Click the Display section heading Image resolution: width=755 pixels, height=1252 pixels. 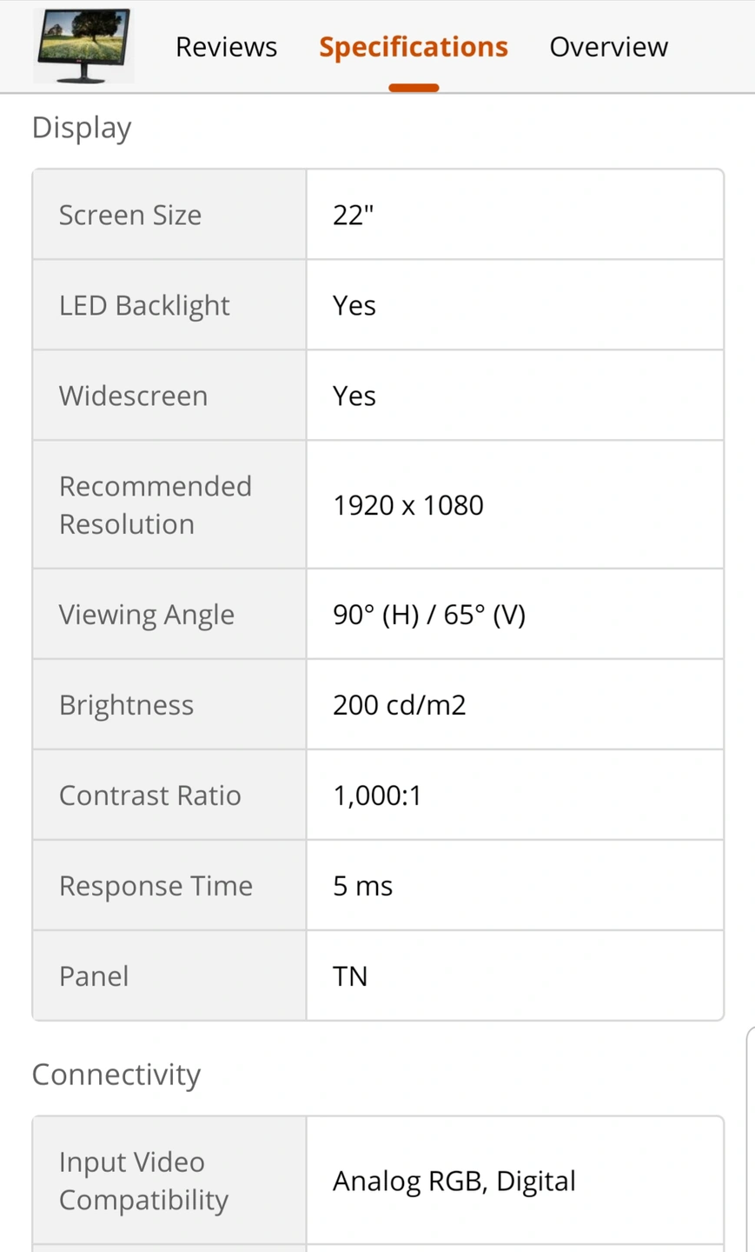point(82,128)
